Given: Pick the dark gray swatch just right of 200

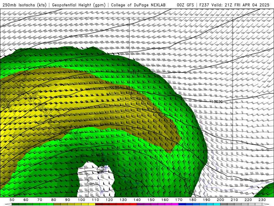Looking at the screenshot, I should click(x=224, y=204).
